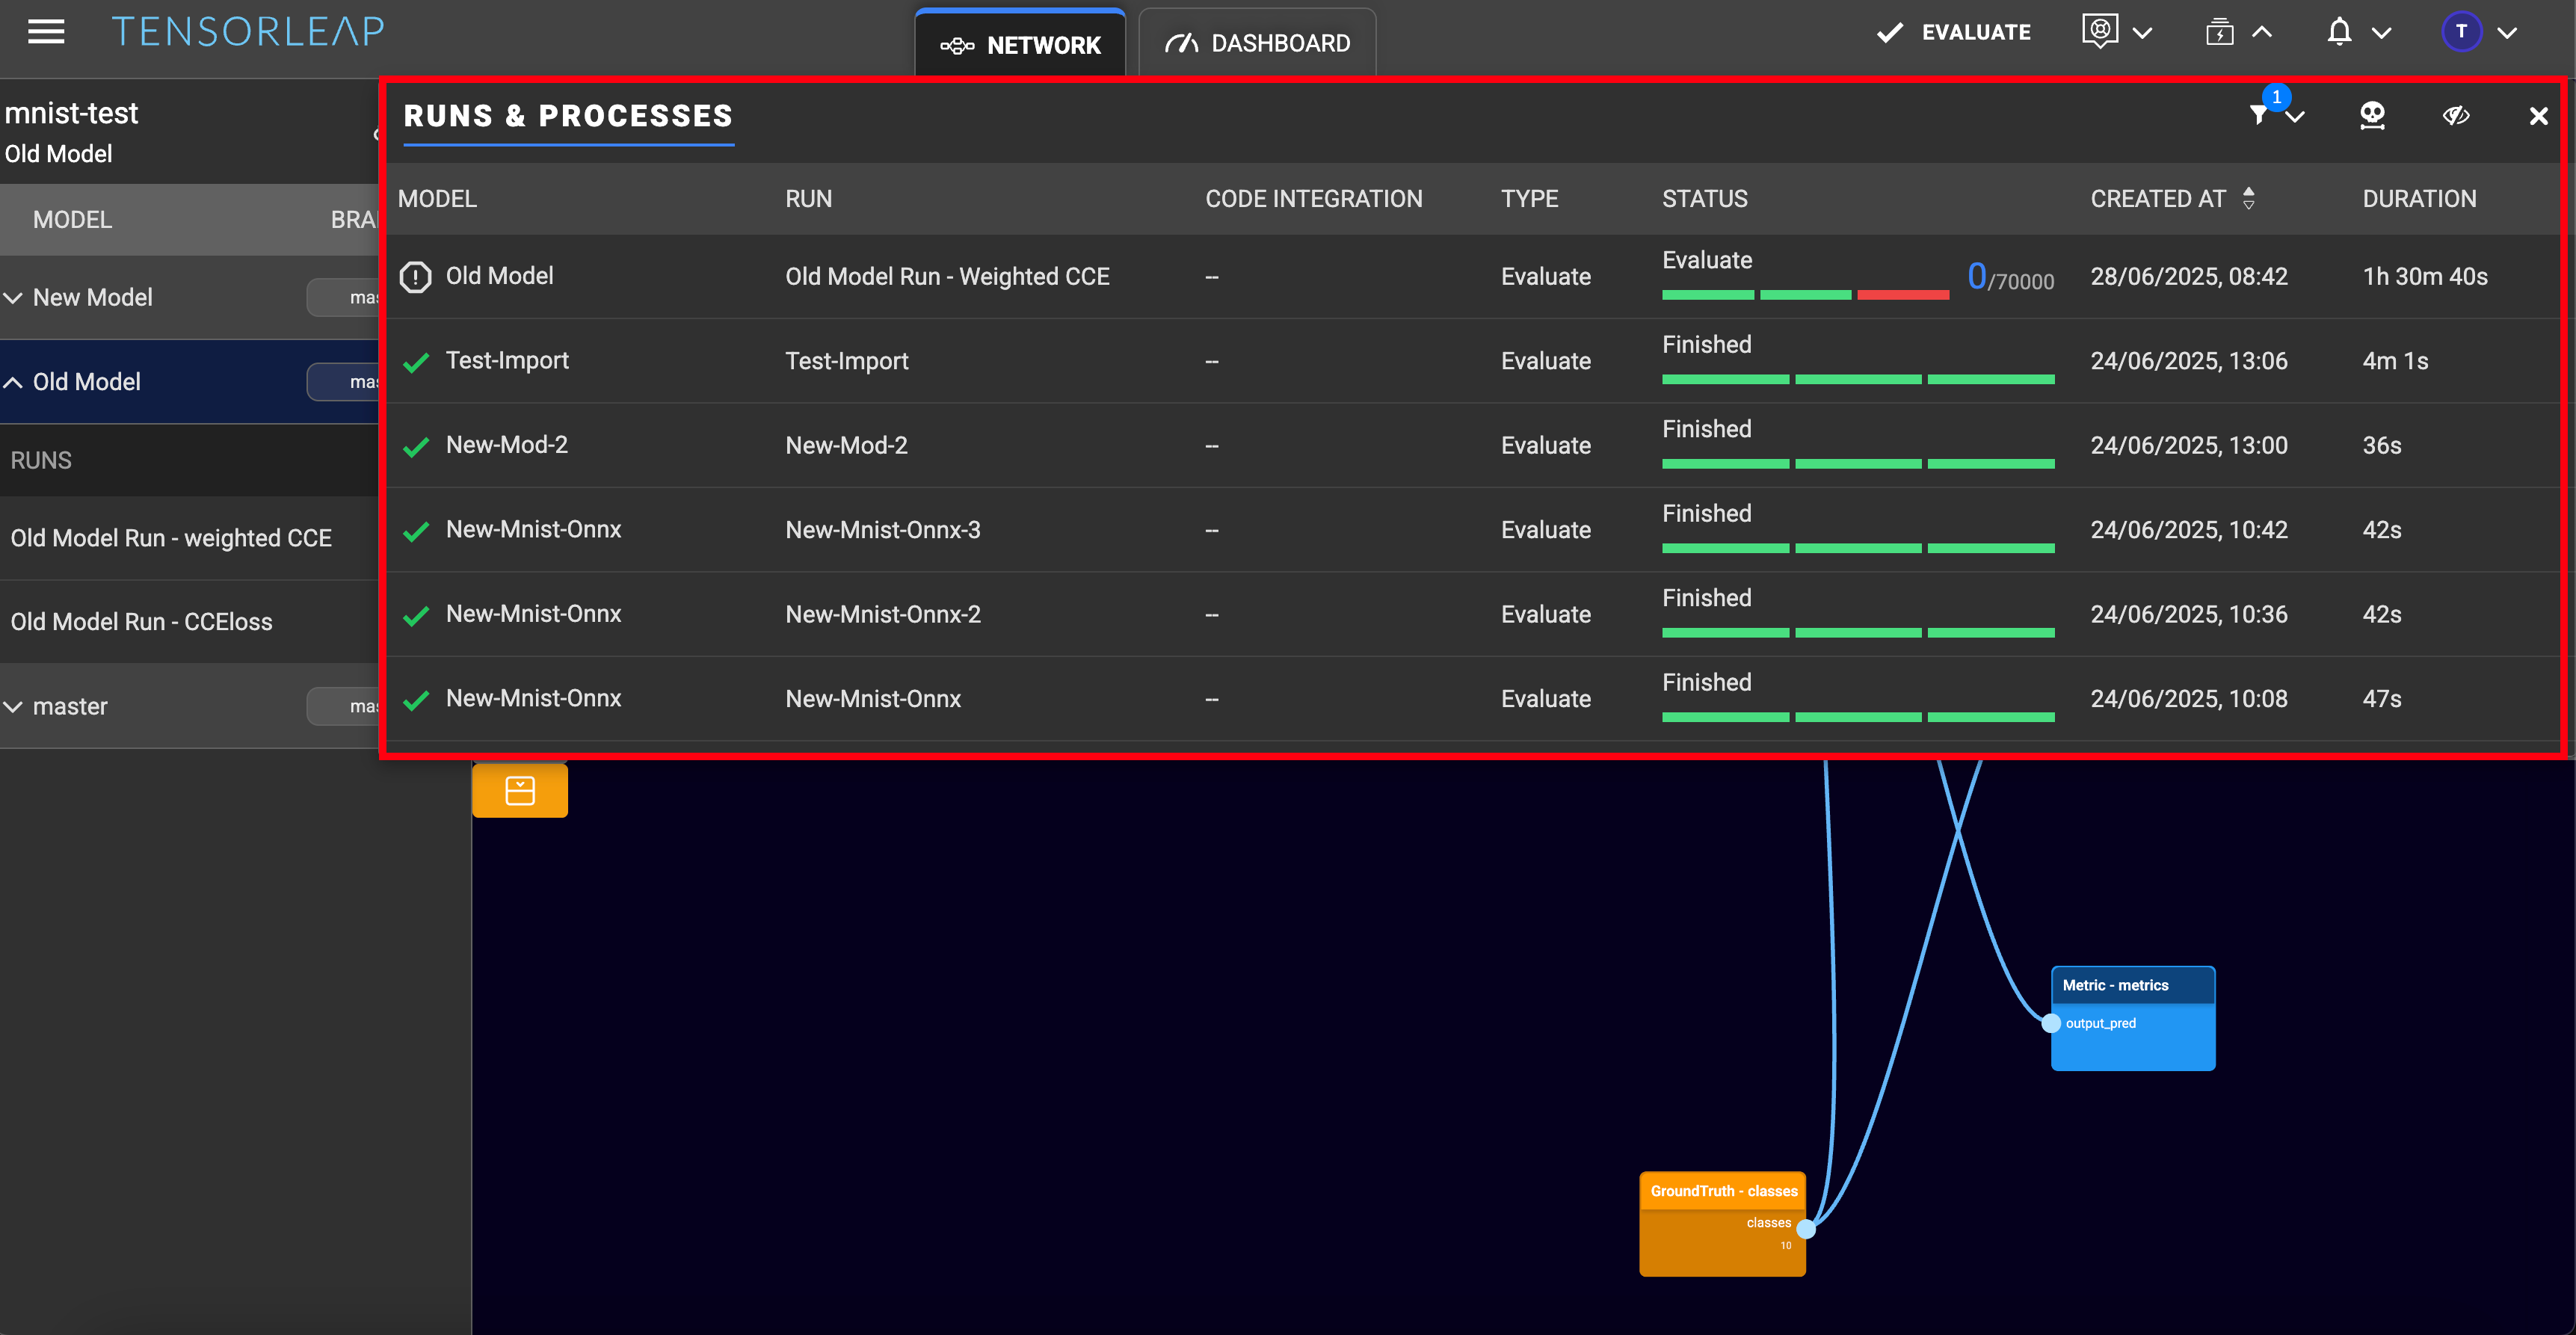
Task: Click the orange dataset node icon
Action: click(520, 790)
